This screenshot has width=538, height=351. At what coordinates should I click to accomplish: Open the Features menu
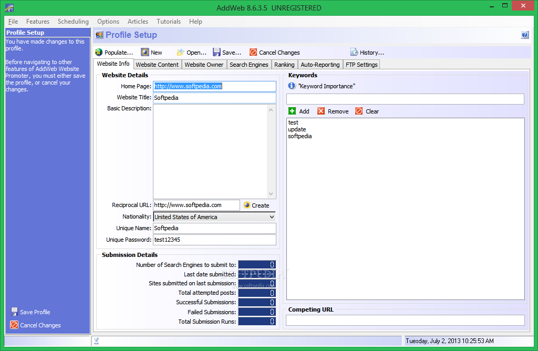pyautogui.click(x=38, y=21)
